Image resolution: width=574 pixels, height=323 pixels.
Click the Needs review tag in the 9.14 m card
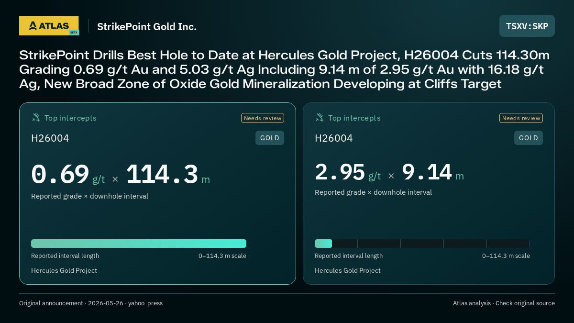tap(521, 118)
